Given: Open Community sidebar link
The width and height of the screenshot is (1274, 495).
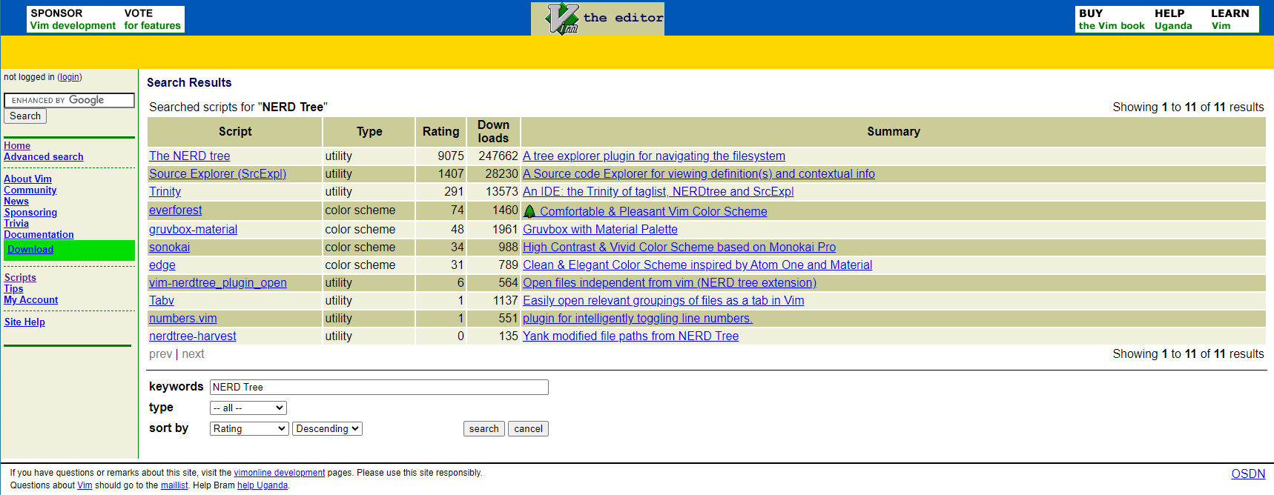Looking at the screenshot, I should [x=30, y=190].
